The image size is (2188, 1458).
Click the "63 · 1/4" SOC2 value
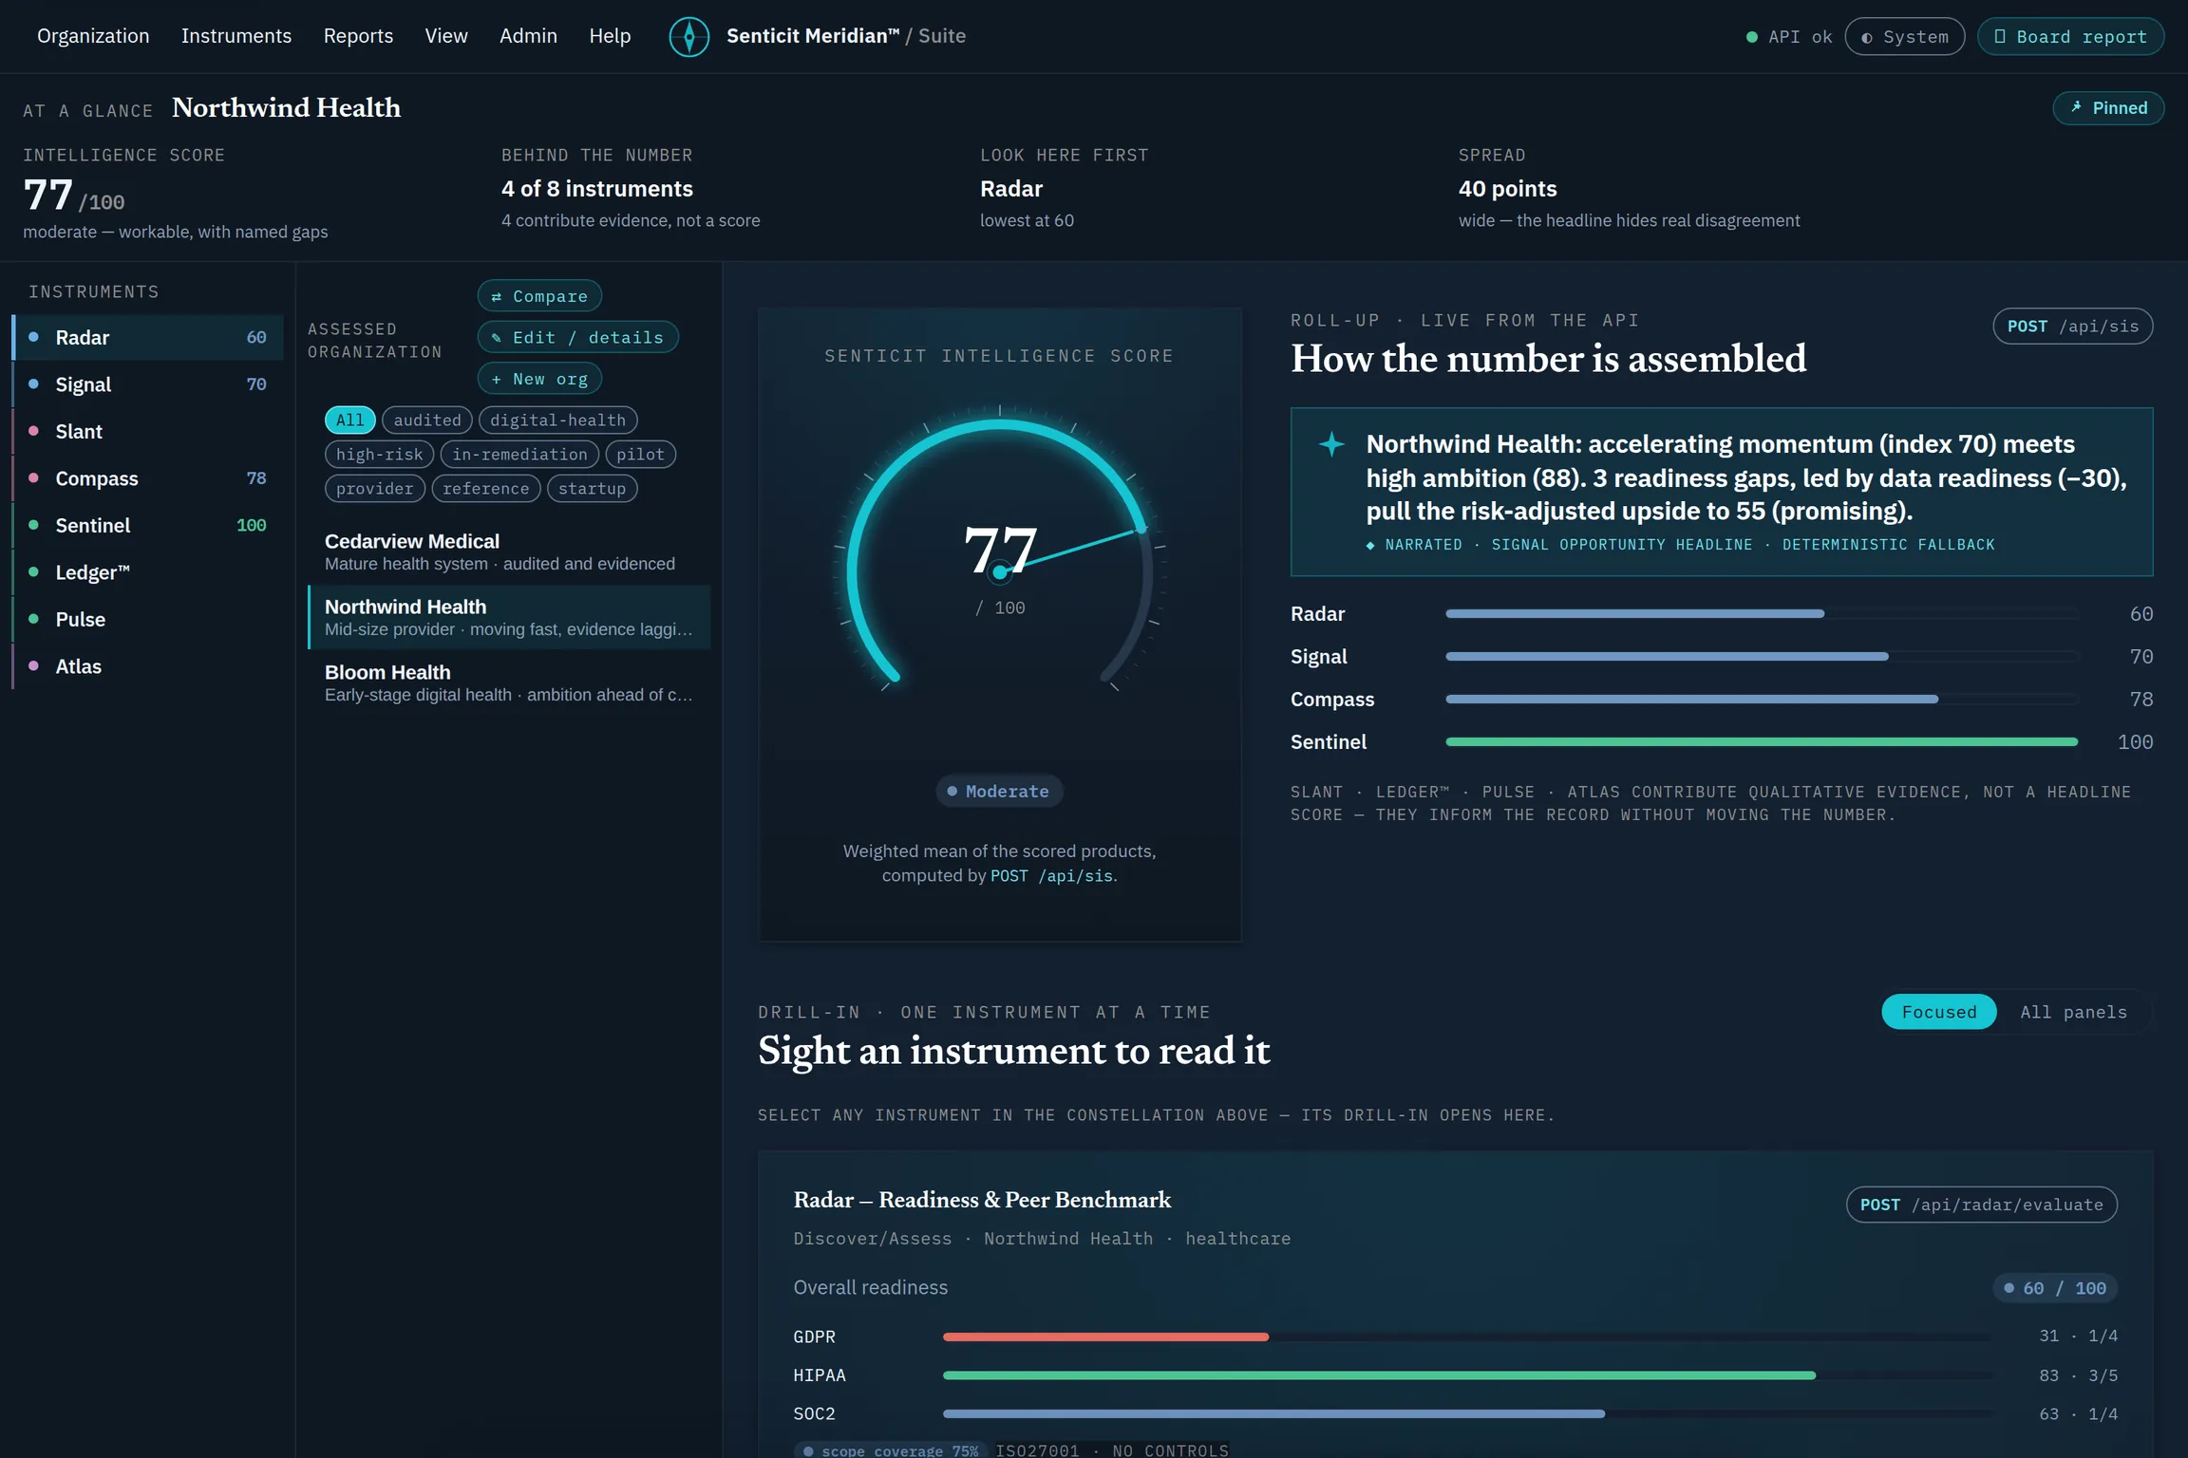(x=2078, y=1413)
